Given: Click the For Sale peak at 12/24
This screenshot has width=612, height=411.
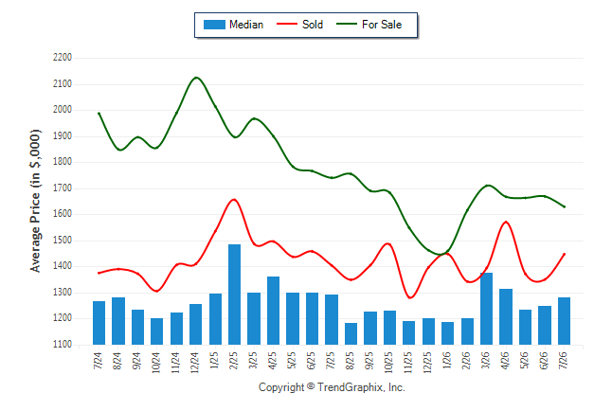Looking at the screenshot, I should (196, 78).
